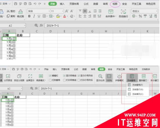Click 合并居中 merge and center icon
The width and height of the screenshot is (160, 128).
[x=111, y=13]
